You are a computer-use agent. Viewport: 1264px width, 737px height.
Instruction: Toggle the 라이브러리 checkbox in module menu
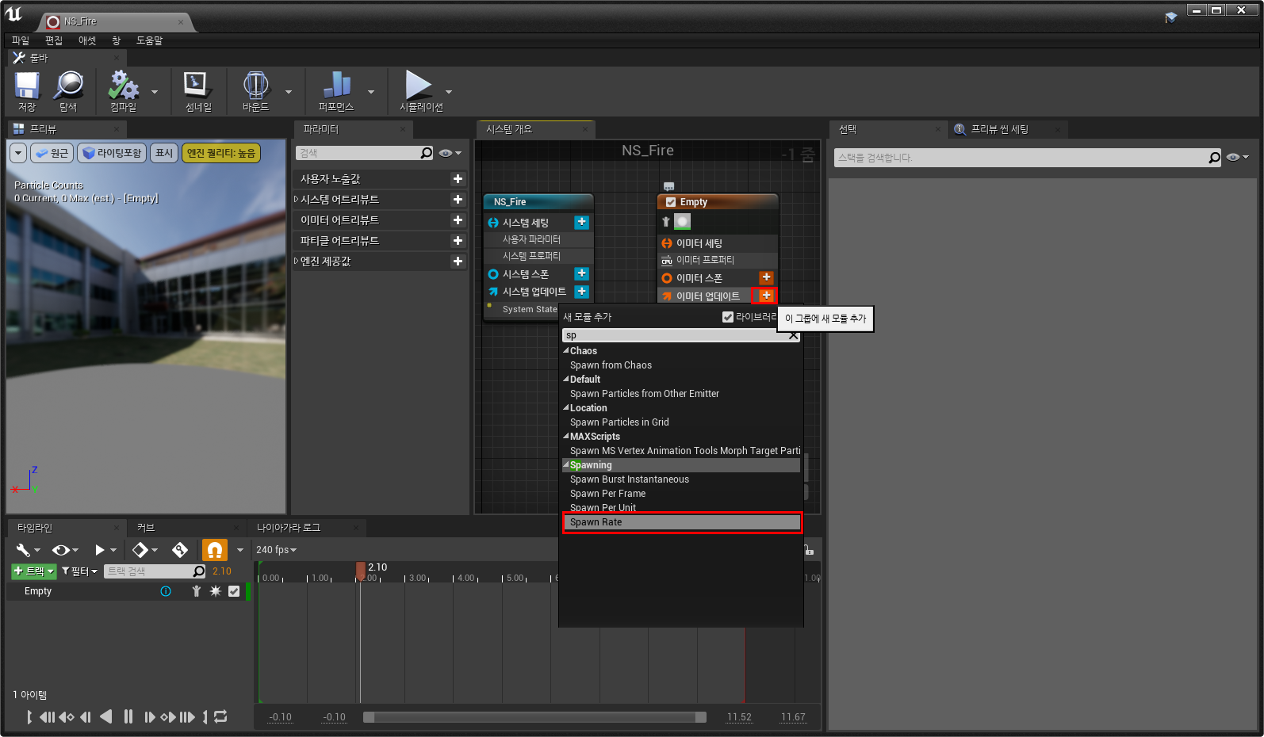coord(727,317)
